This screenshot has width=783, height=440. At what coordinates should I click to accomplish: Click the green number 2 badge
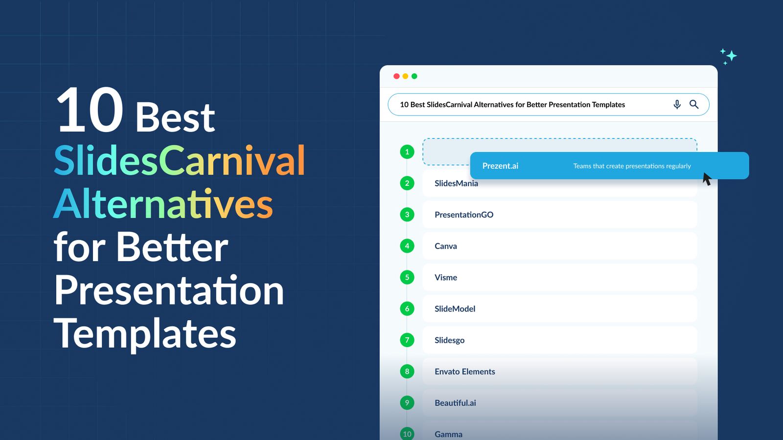click(407, 183)
